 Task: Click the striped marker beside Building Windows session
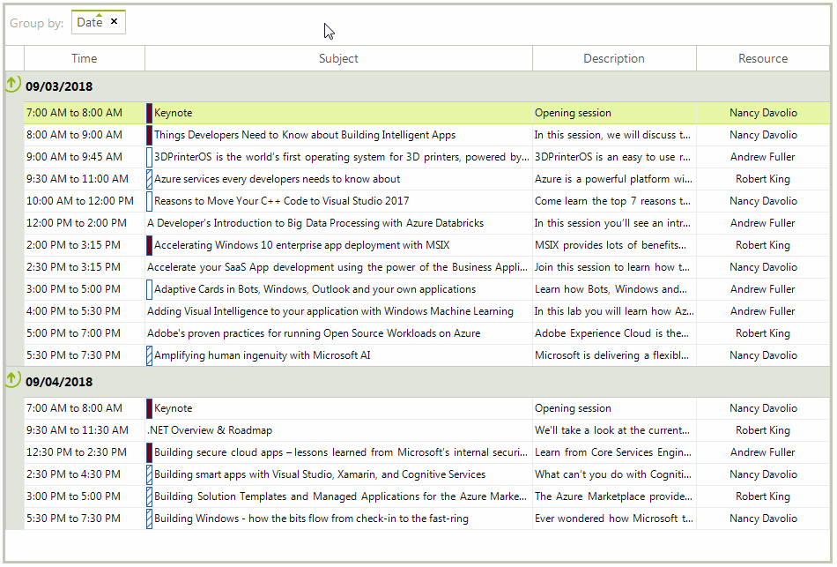(148, 518)
